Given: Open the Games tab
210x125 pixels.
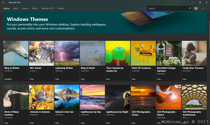Looking at the screenshot, I should pyautogui.click(x=25, y=8).
